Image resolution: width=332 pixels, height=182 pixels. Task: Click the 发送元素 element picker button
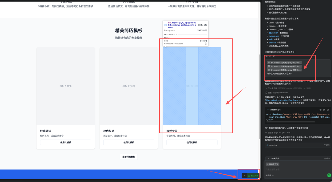pos(253,176)
